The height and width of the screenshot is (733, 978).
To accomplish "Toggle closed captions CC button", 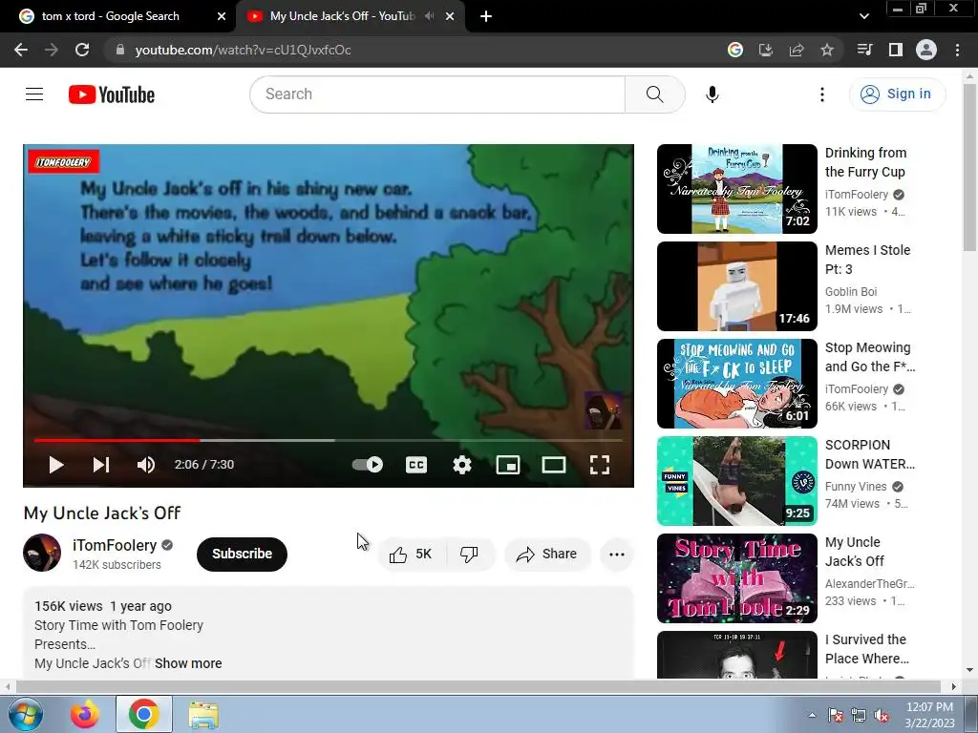I will click(x=416, y=465).
